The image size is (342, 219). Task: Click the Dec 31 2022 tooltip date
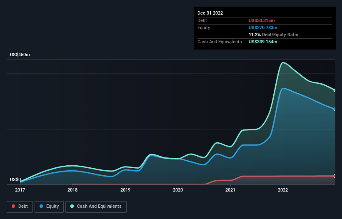pyautogui.click(x=210, y=13)
